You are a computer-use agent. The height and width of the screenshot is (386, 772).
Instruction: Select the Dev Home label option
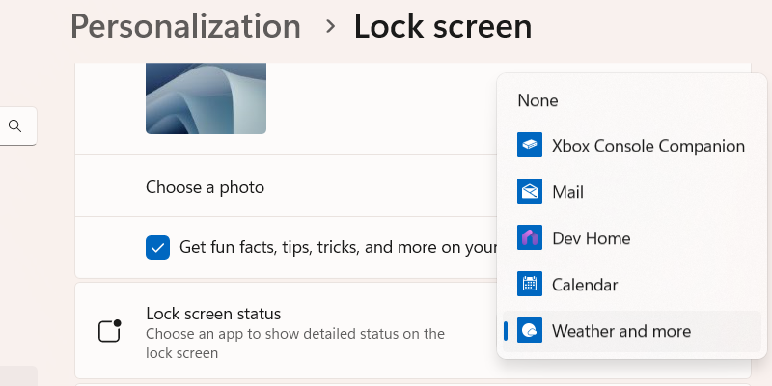pyautogui.click(x=591, y=238)
